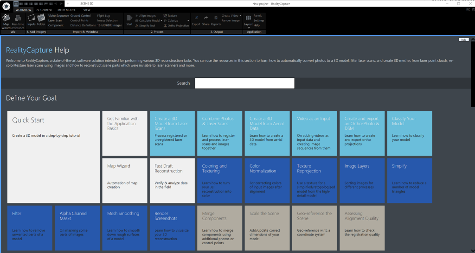Import a Flight Log

pos(103,16)
